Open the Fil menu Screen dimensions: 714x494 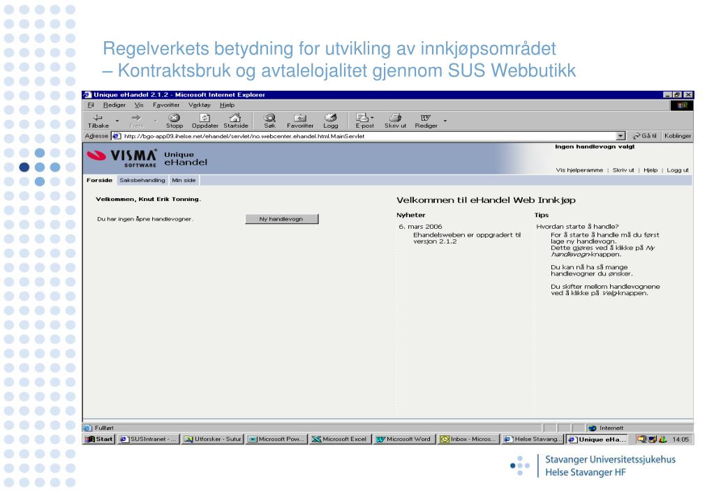[x=91, y=105]
